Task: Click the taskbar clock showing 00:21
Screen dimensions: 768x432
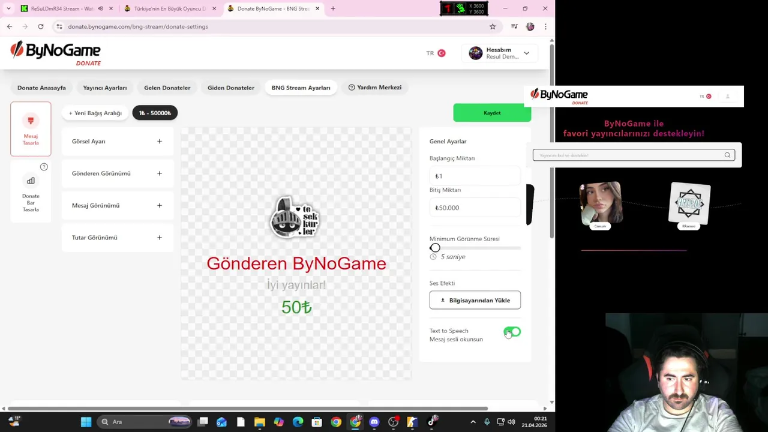Action: pyautogui.click(x=534, y=422)
